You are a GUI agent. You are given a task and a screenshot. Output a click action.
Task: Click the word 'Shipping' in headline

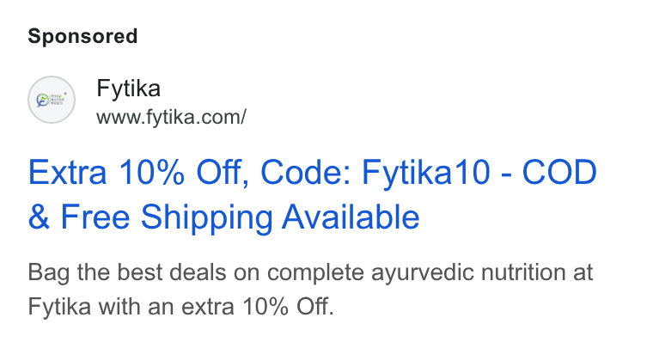coord(206,218)
